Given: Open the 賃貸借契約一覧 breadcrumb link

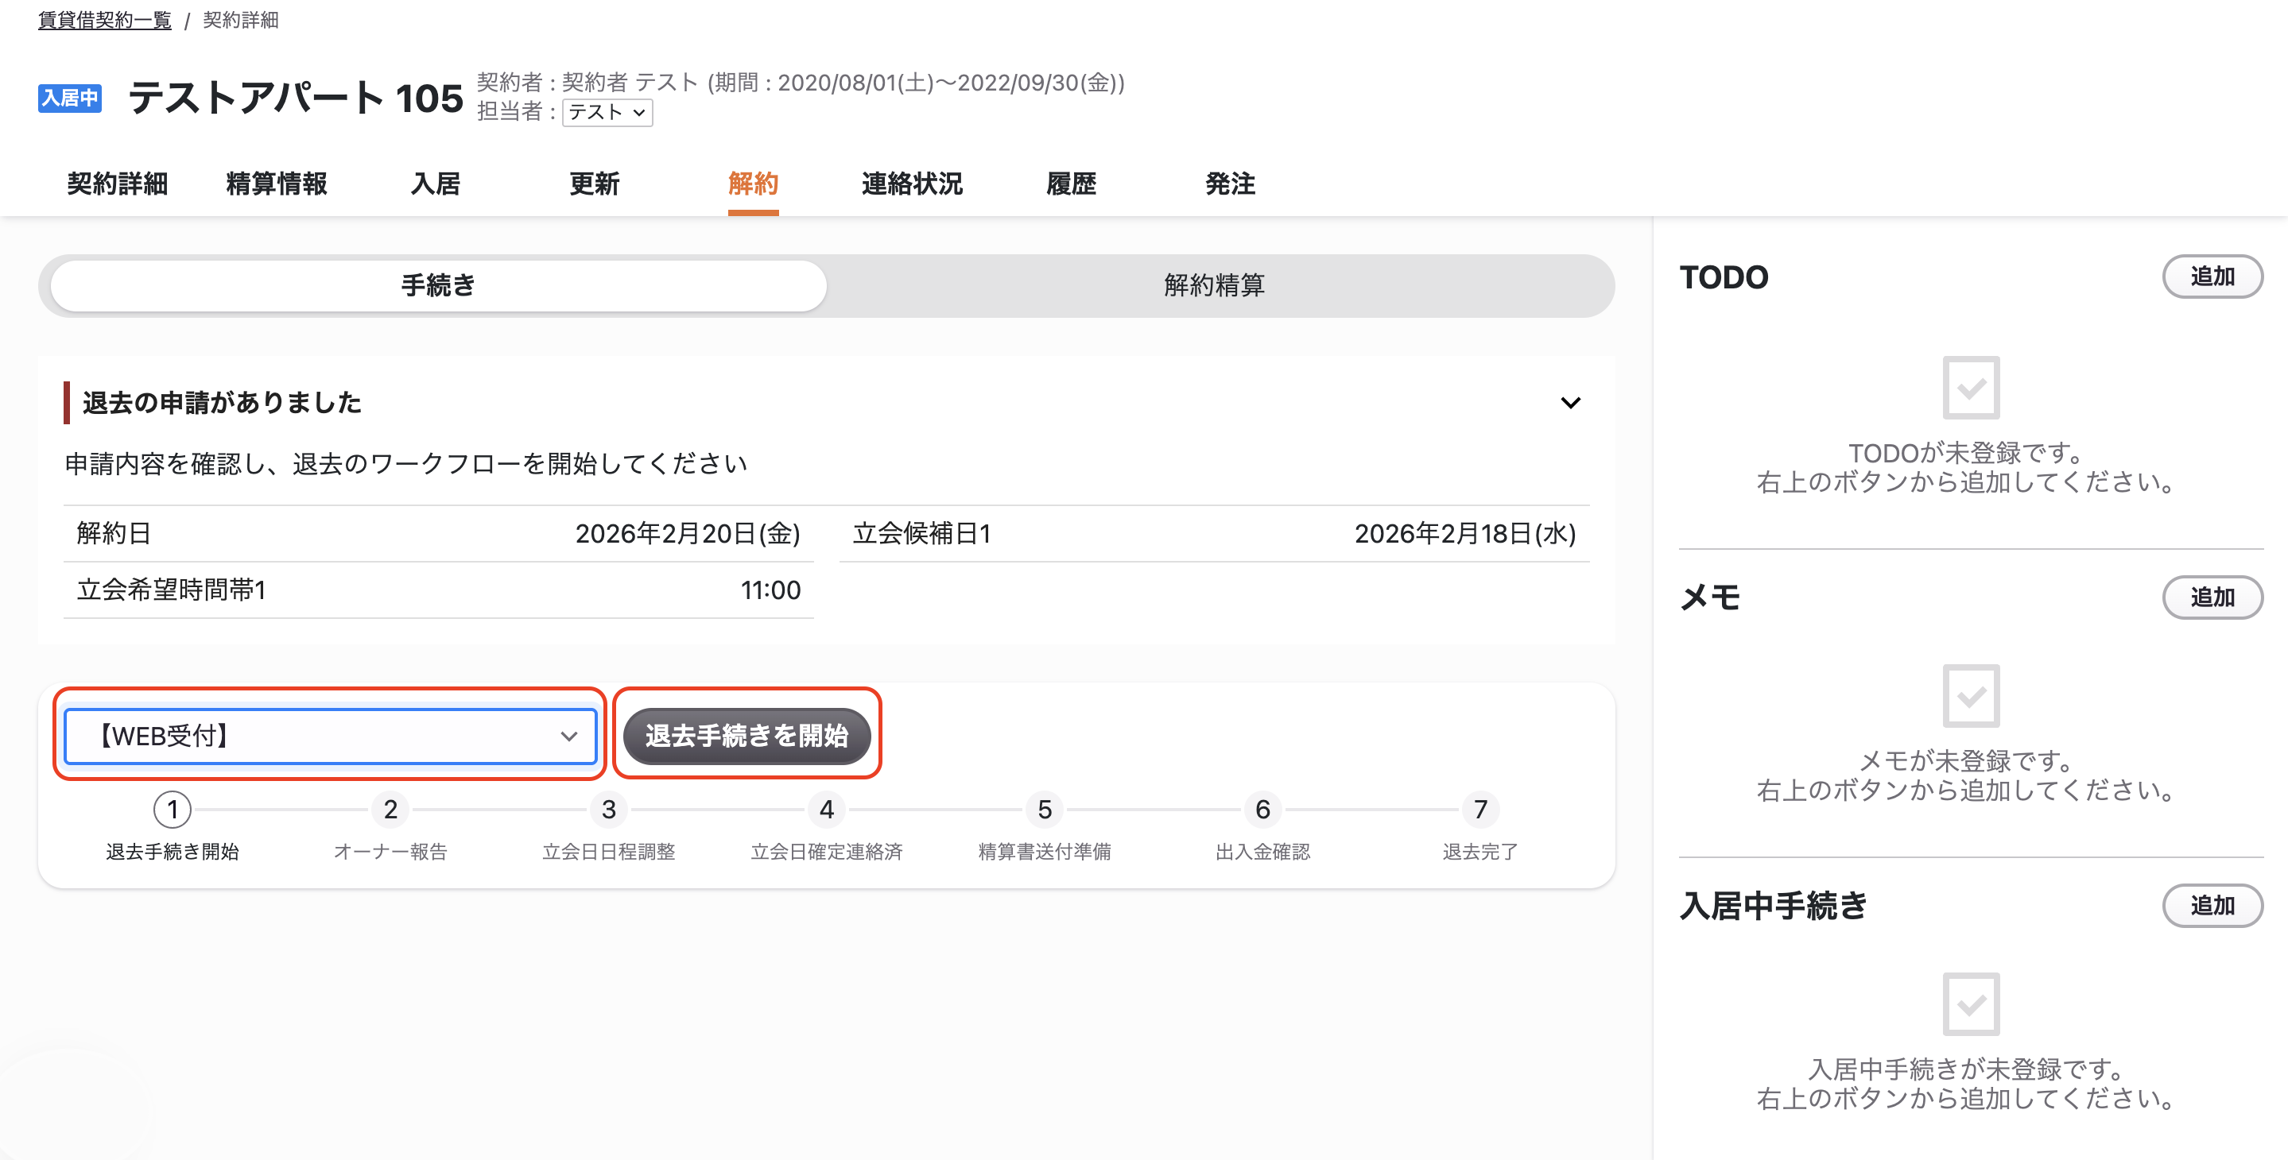Looking at the screenshot, I should (x=105, y=20).
